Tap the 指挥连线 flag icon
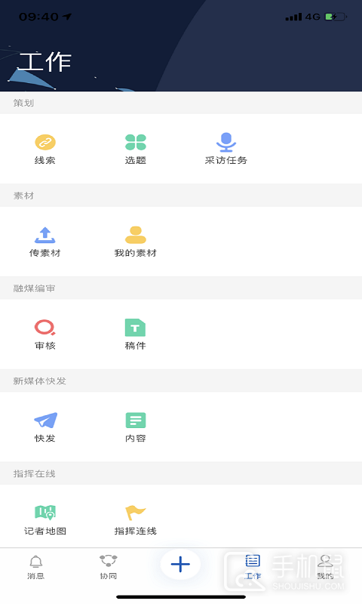This screenshot has height=604, width=362. [x=136, y=513]
